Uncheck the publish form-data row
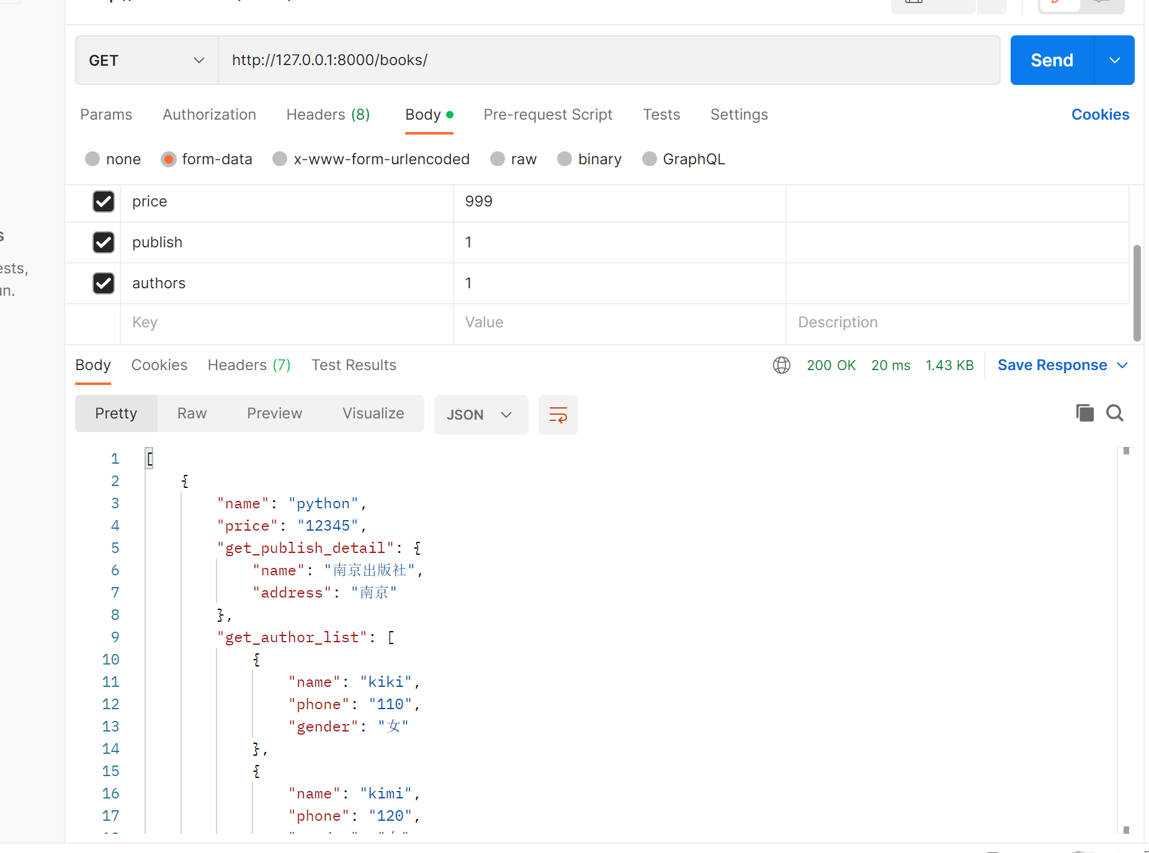The height and width of the screenshot is (853, 1149). point(104,242)
